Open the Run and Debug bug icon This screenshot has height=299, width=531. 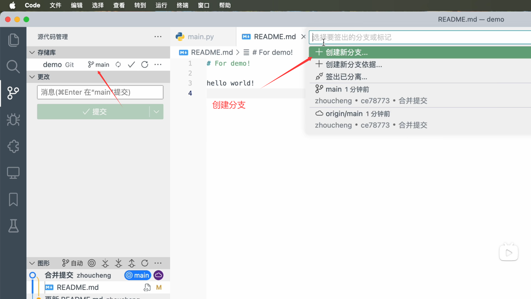pyautogui.click(x=13, y=120)
